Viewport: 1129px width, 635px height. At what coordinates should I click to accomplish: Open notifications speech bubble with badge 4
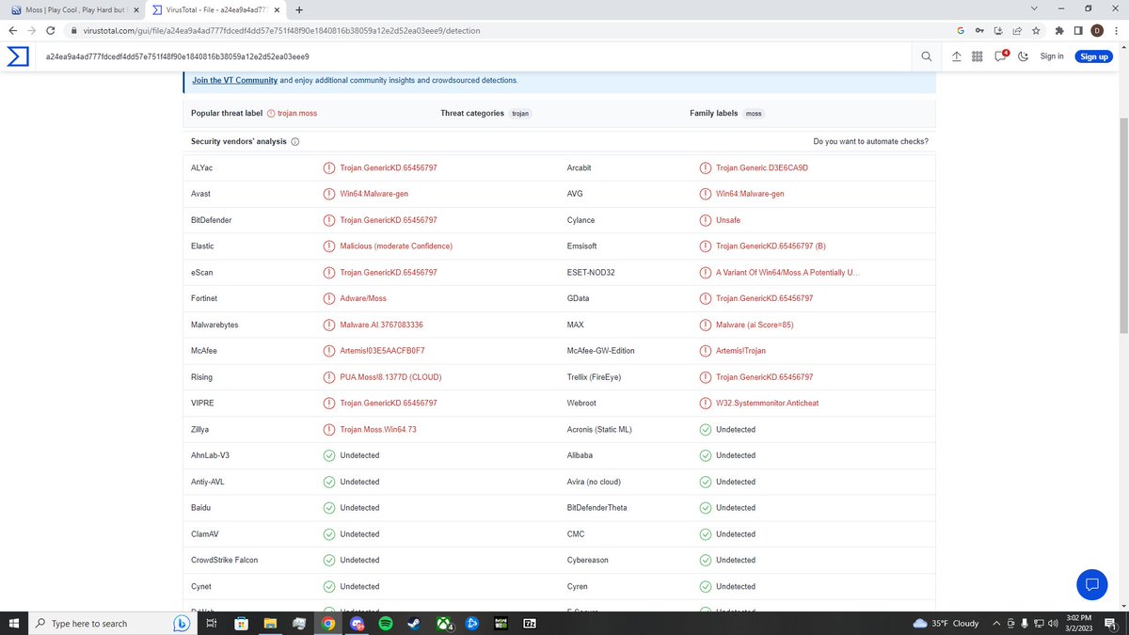1002,56
